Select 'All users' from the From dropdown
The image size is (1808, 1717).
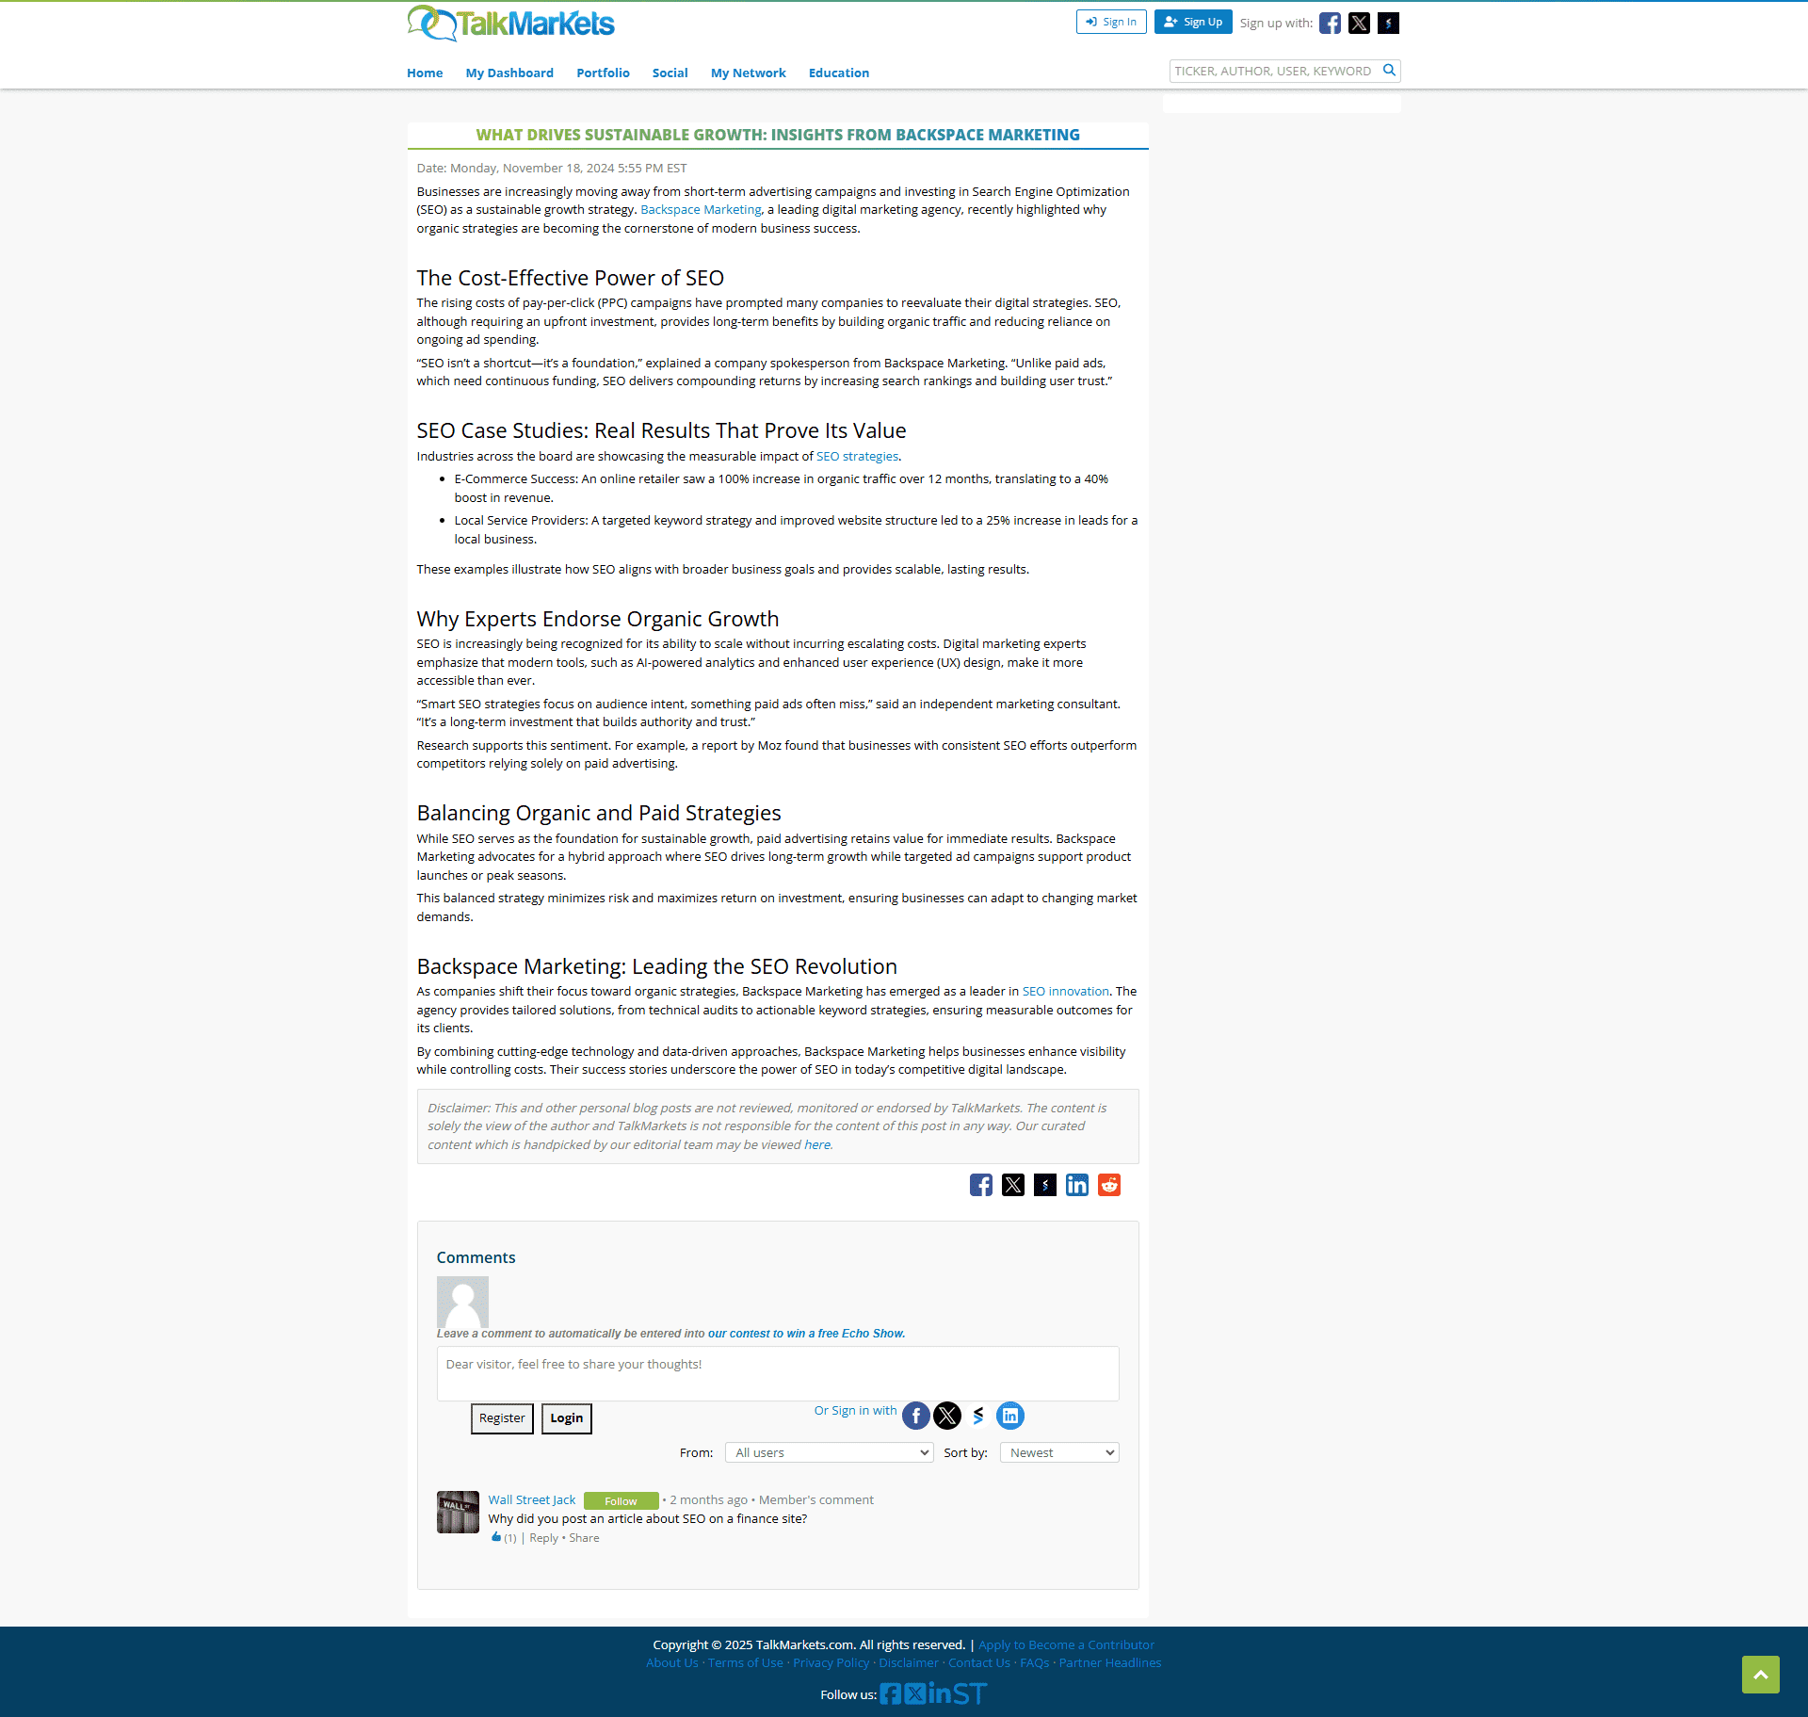[826, 1450]
